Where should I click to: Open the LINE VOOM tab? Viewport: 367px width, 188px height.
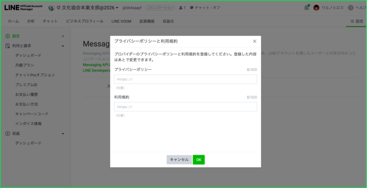point(121,21)
